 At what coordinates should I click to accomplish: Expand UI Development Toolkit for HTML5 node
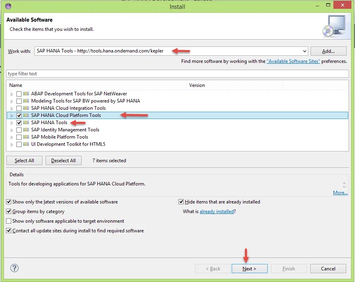(12, 145)
